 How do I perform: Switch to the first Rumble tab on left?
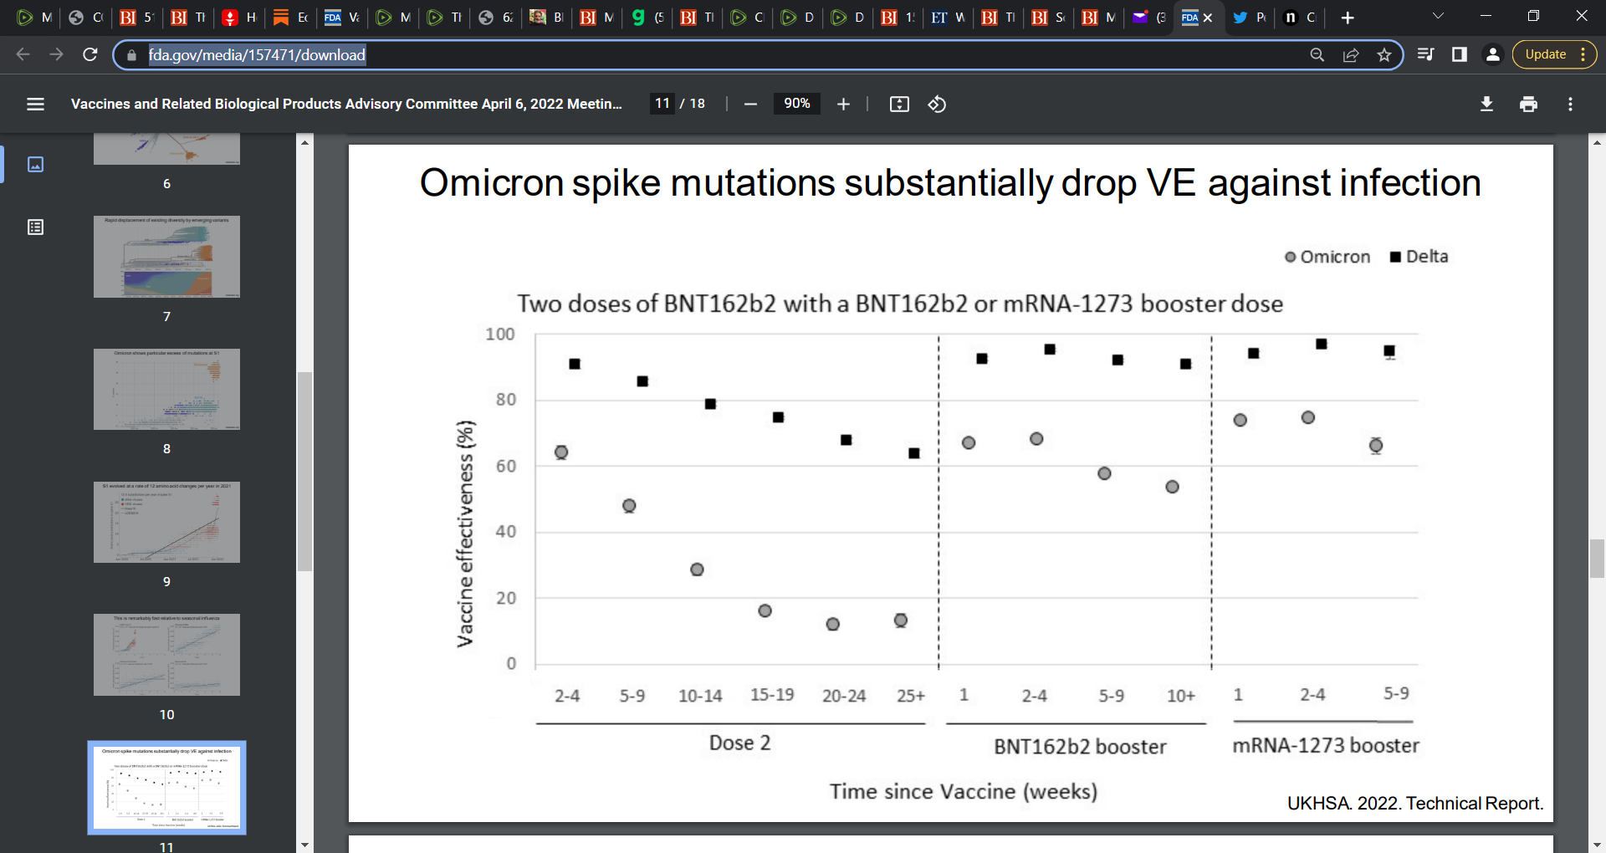pyautogui.click(x=34, y=18)
